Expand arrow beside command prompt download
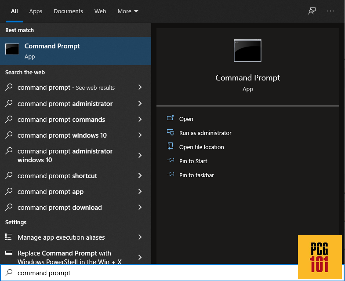Screen dimensions: 345x281 pos(140,207)
